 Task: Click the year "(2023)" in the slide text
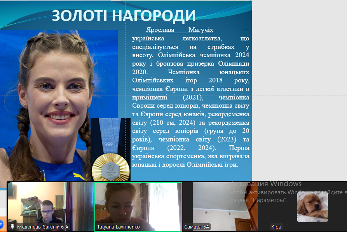[x=227, y=139]
